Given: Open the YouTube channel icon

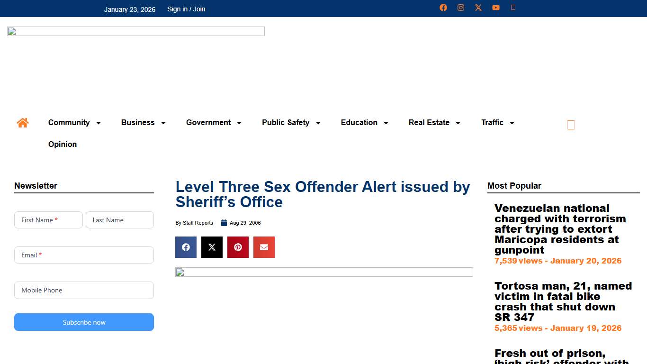Looking at the screenshot, I should coord(496,8).
